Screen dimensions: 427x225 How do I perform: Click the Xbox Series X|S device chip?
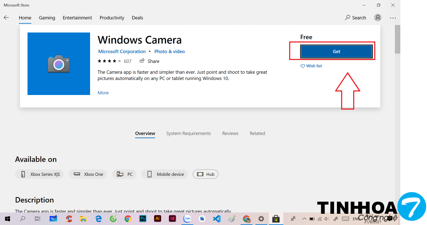pyautogui.click(x=40, y=174)
